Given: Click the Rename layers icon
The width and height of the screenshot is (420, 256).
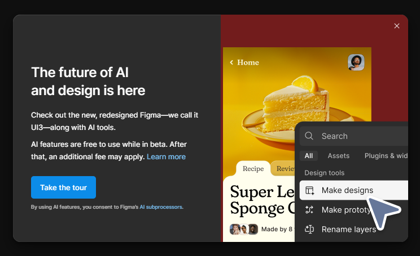Looking at the screenshot, I should point(309,229).
